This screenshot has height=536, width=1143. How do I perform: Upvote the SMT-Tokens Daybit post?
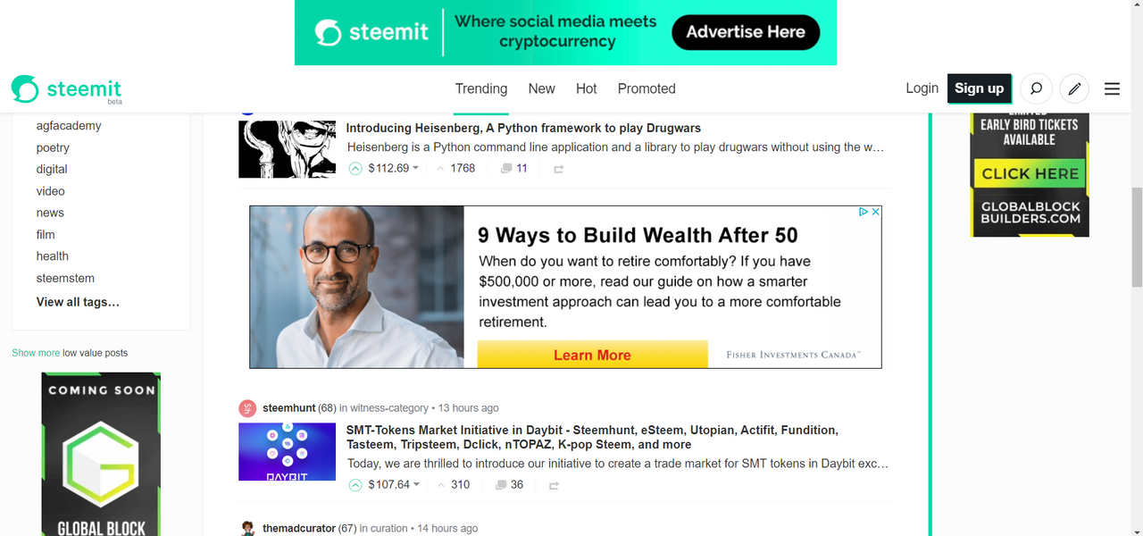click(355, 484)
